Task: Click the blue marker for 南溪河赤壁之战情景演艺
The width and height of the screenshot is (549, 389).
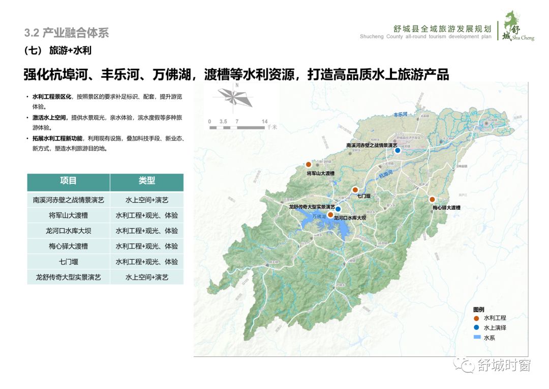Action: (398, 150)
